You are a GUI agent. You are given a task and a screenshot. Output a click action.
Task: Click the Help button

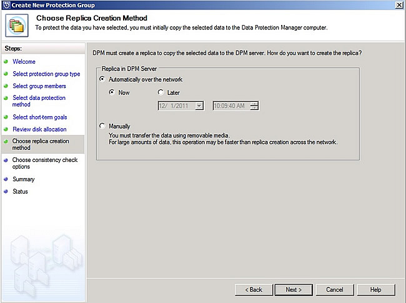point(375,289)
